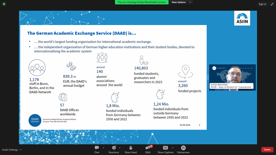Click the text 'funded projects'
The image size is (276, 155).
(189, 91)
